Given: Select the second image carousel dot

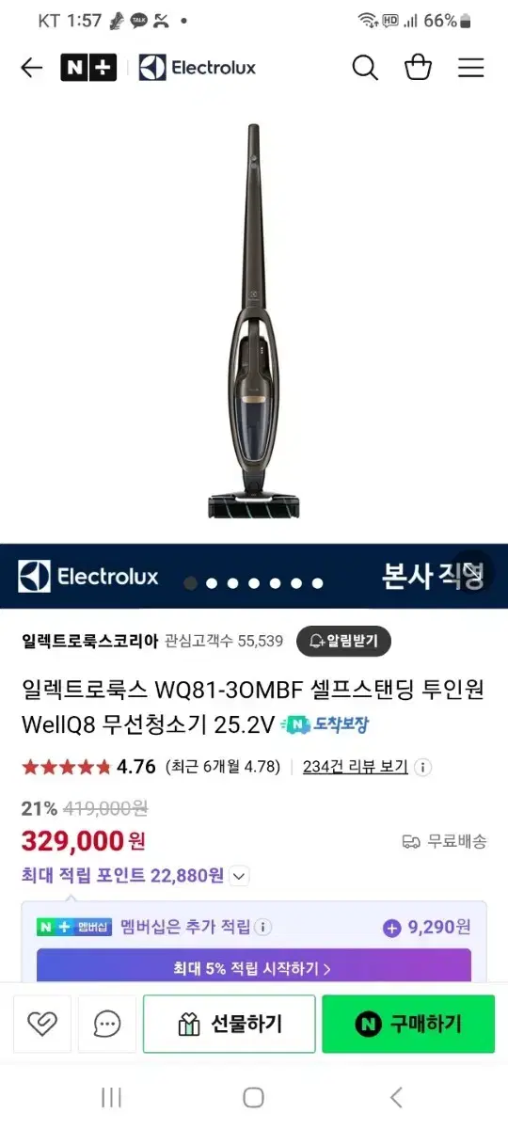Looking at the screenshot, I should (x=211, y=583).
